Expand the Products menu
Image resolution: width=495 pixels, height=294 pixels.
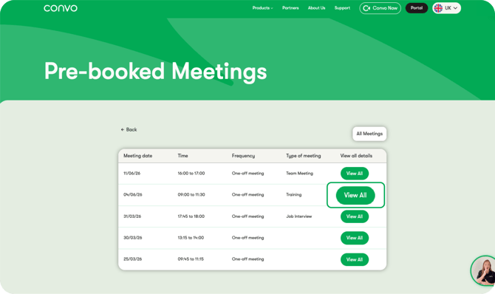pos(262,8)
